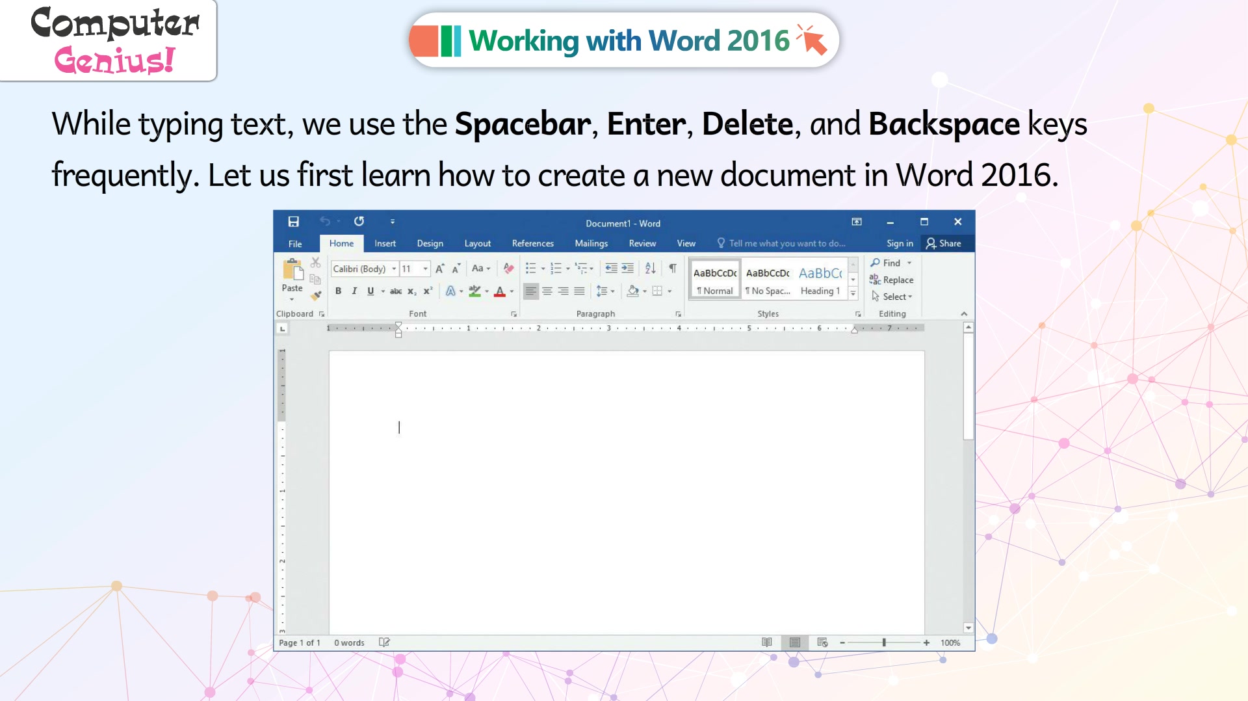Click the Increase Indent icon

pyautogui.click(x=627, y=269)
